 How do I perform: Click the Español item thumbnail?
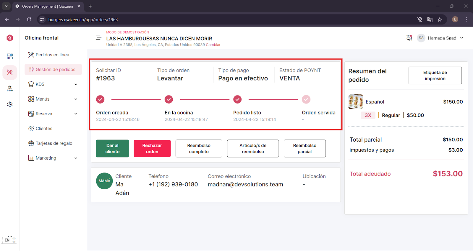click(x=356, y=102)
